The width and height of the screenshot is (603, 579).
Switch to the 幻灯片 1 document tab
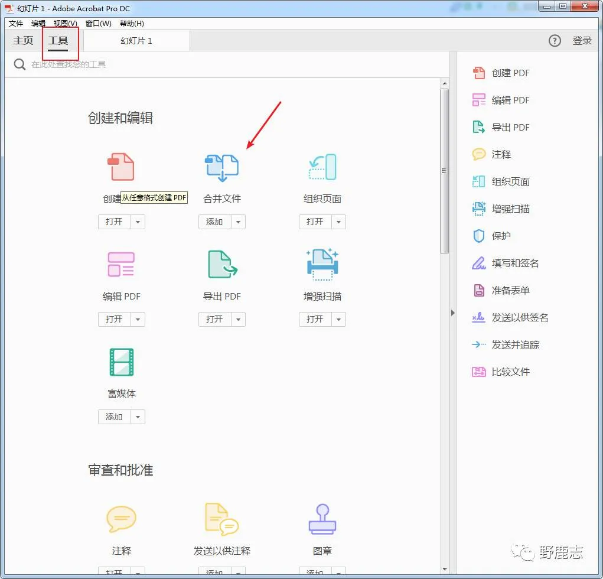(136, 41)
